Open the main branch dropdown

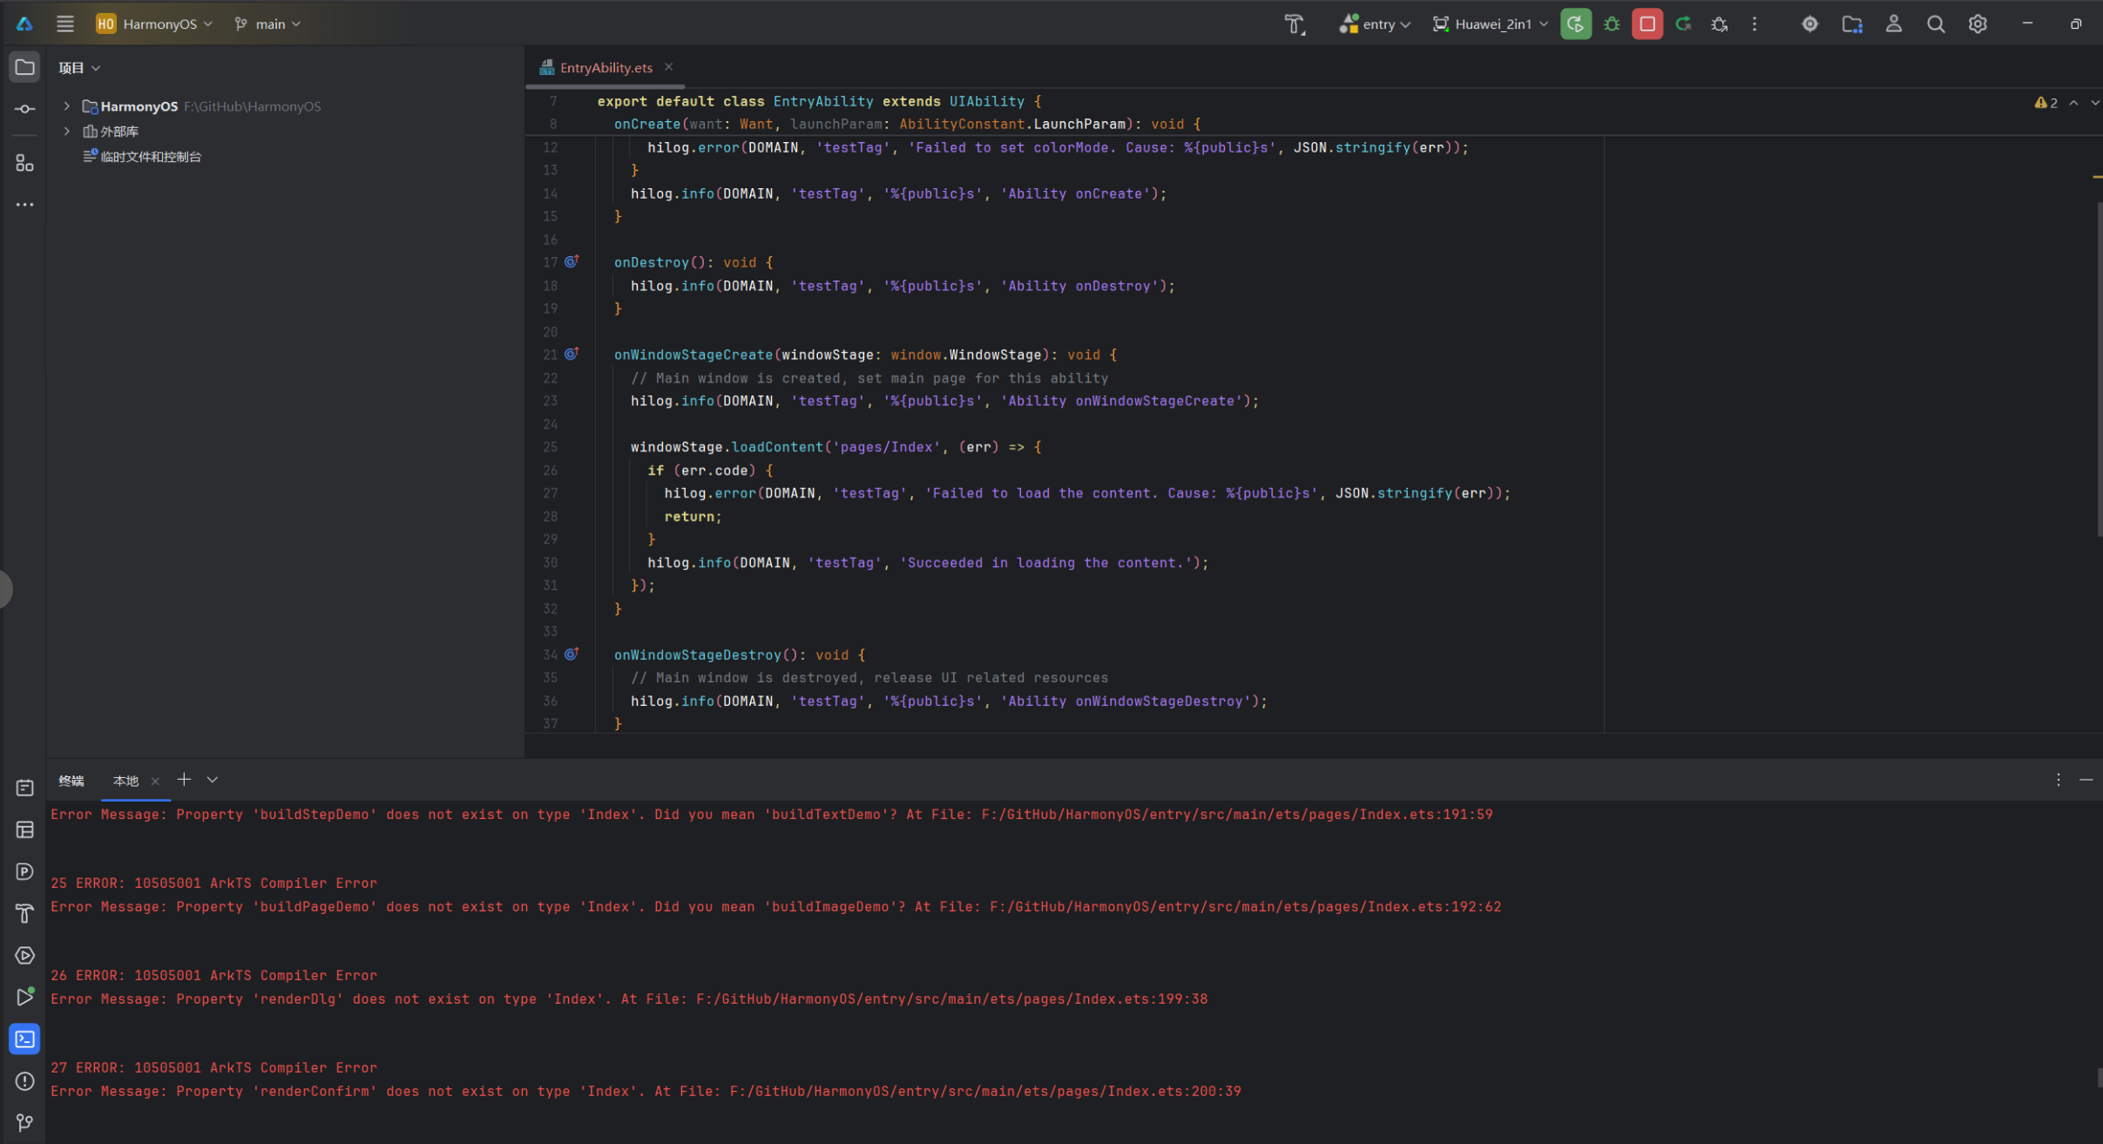coord(267,24)
